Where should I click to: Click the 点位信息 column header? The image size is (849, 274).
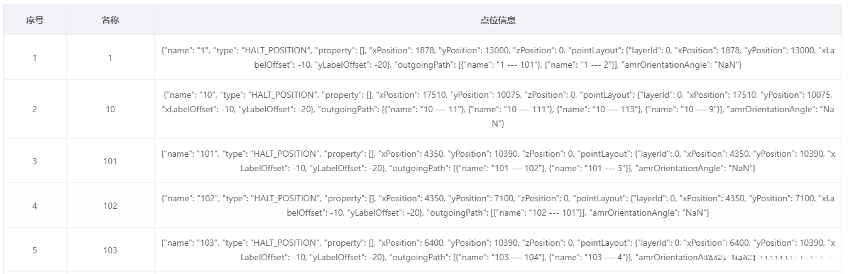point(498,20)
